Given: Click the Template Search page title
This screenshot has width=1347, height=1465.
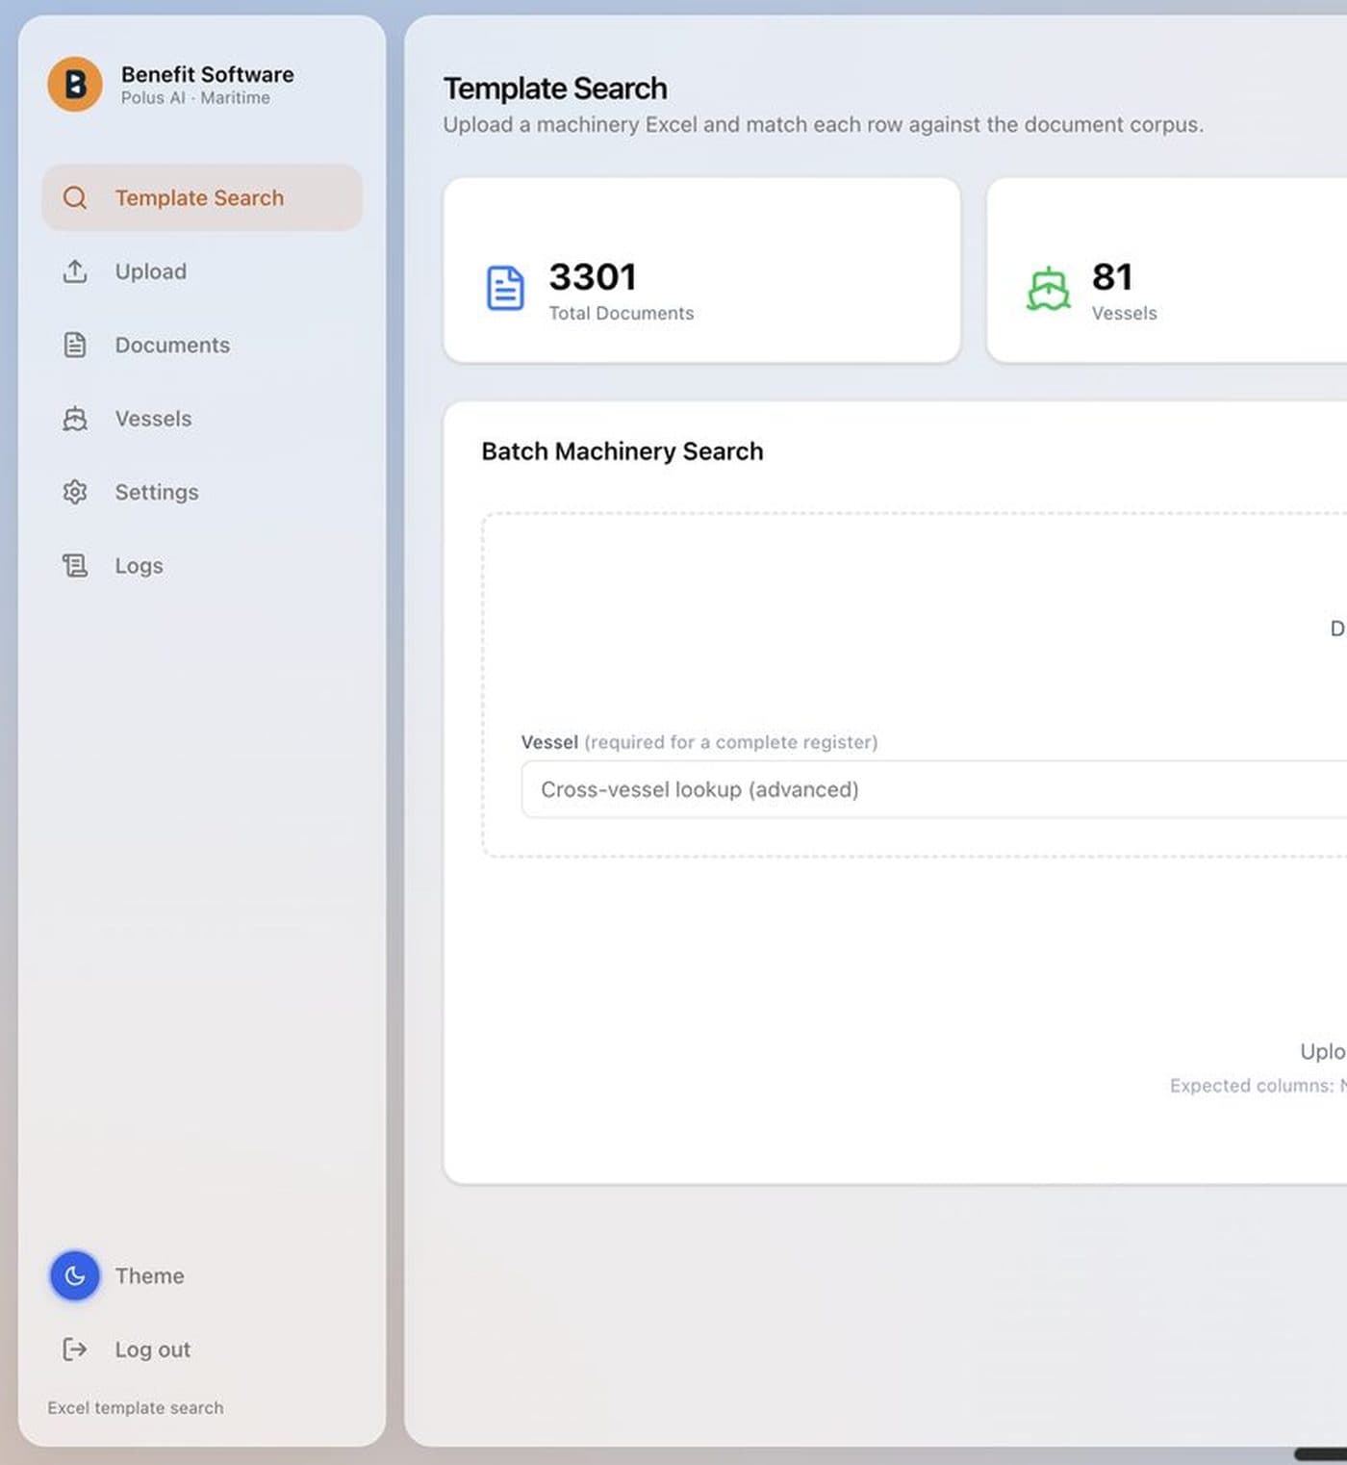Looking at the screenshot, I should 555,89.
